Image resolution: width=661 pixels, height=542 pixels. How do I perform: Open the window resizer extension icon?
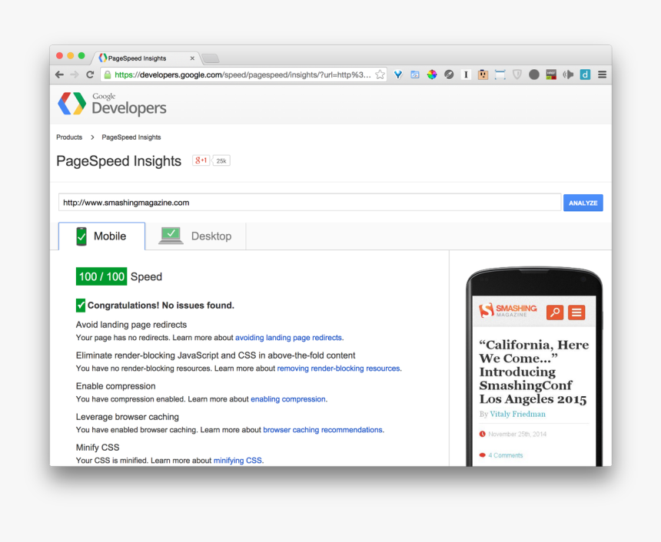(500, 74)
